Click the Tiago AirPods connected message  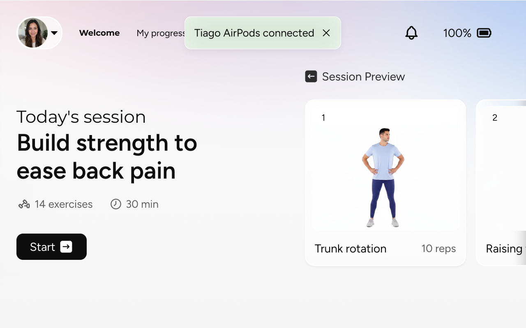tap(254, 33)
